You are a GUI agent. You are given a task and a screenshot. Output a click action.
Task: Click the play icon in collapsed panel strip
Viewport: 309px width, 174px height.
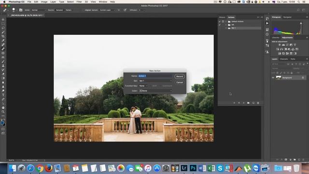pos(267,23)
